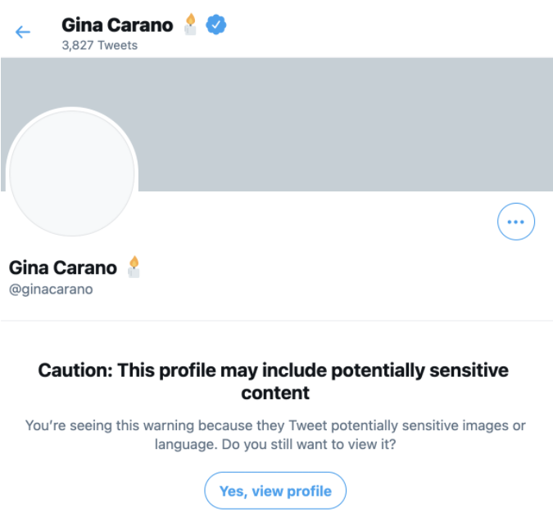Image resolution: width=553 pixels, height=525 pixels.
Task: Click the bold Gina Carano name below avatar
Action: (x=64, y=267)
